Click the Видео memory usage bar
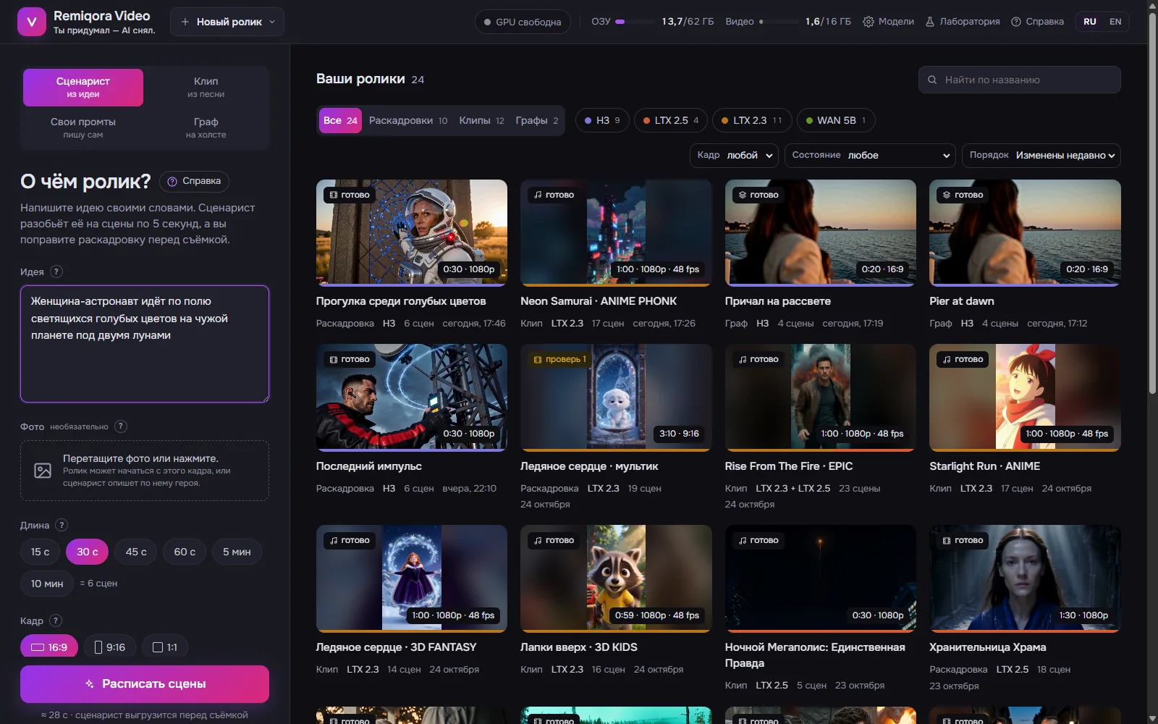The image size is (1158, 724). (x=779, y=22)
